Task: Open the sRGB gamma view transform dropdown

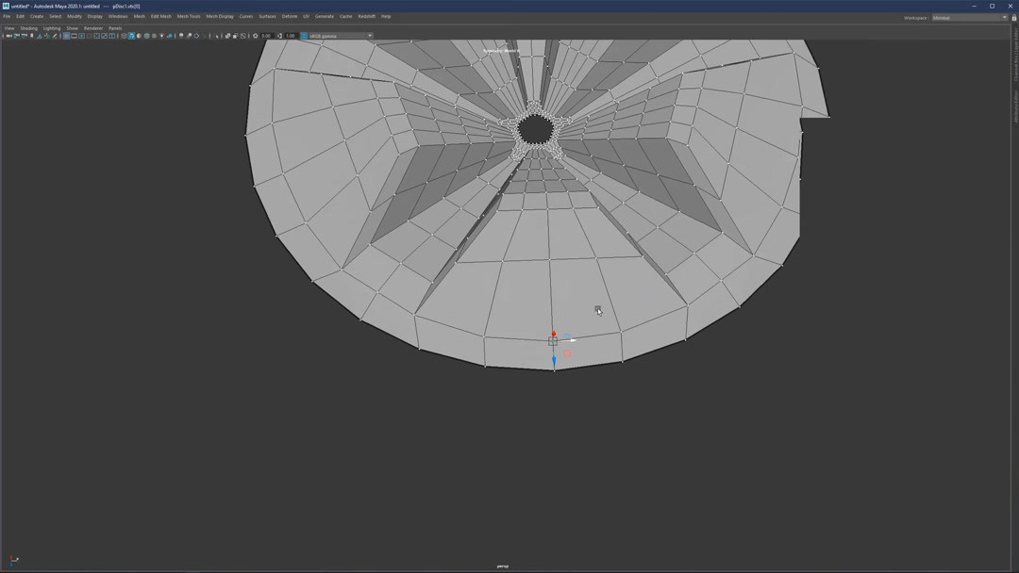Action: click(335, 36)
